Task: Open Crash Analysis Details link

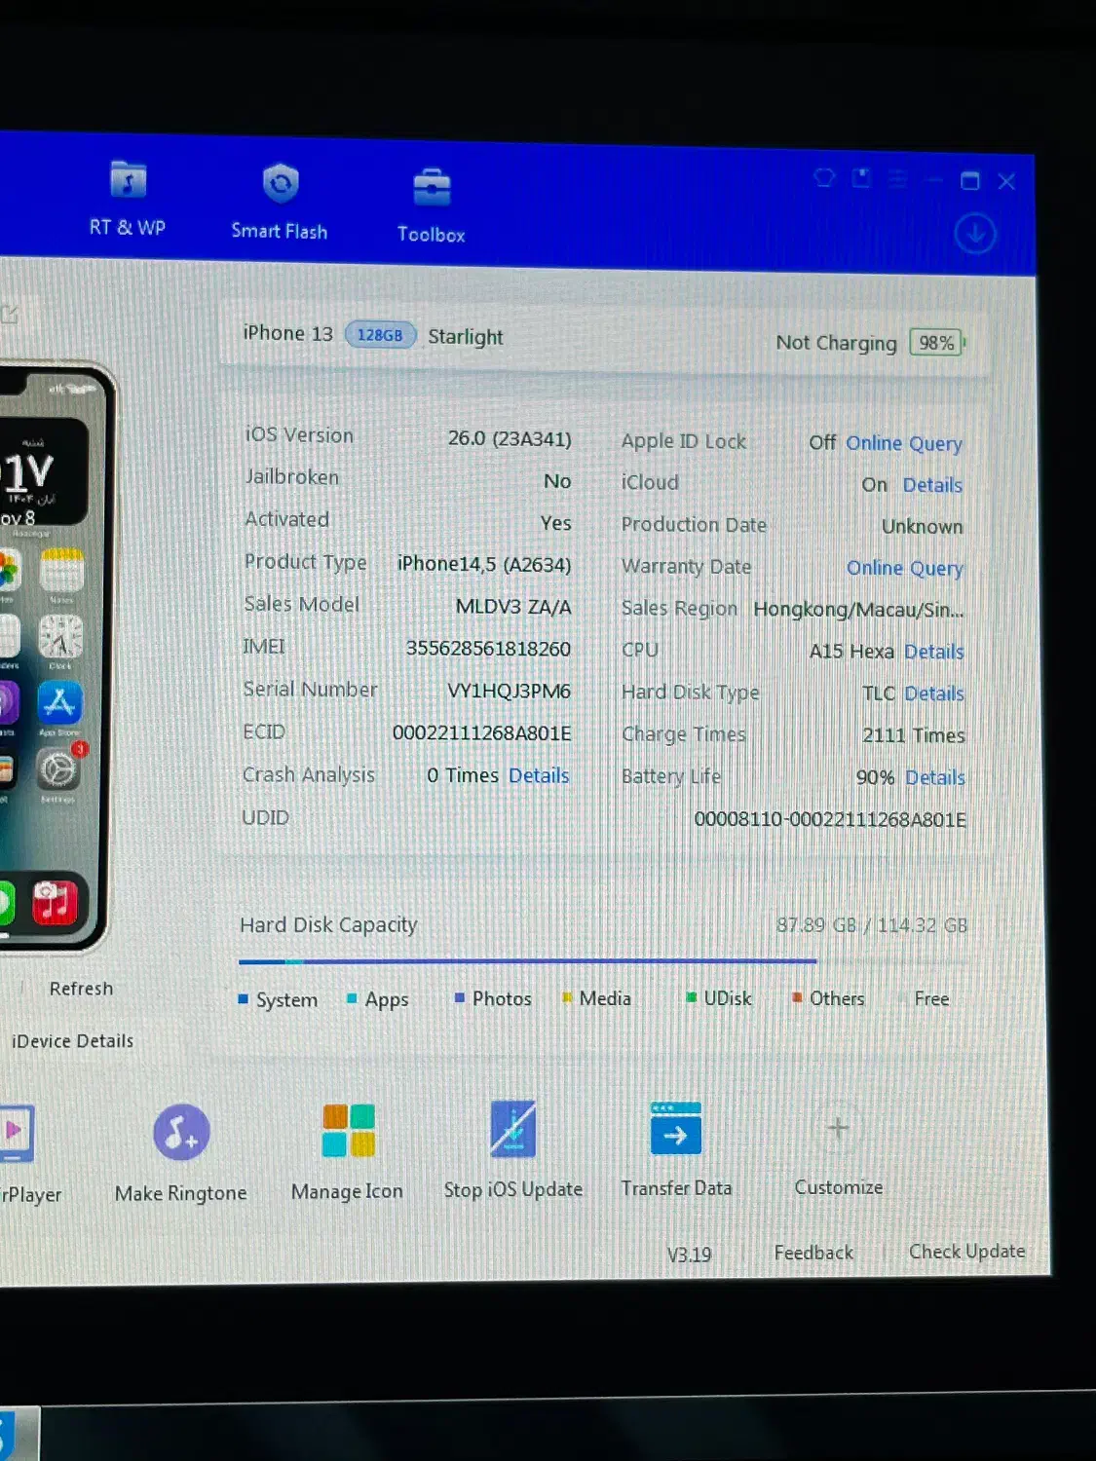Action: pos(539,775)
